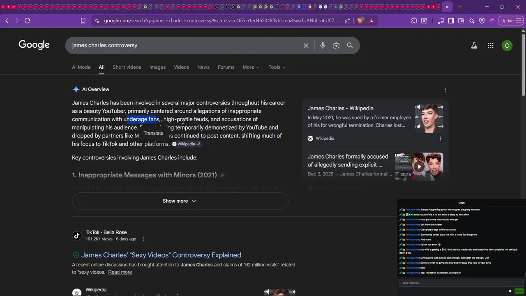Open the TikTok result favicon

pos(77,236)
